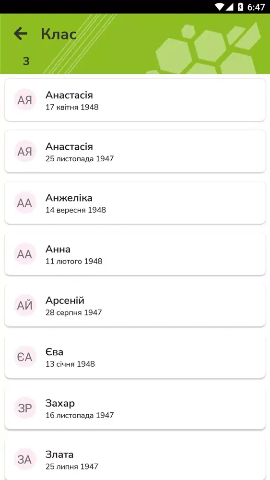Tap the ЄА avatar beside Єва
270x480 pixels.
click(25, 357)
